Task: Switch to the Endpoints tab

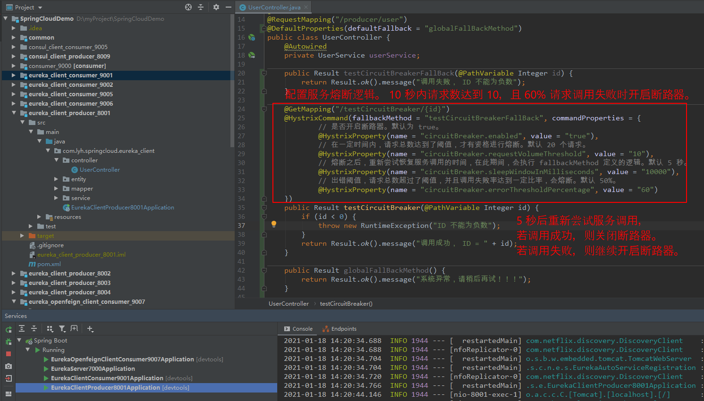Action: point(339,329)
